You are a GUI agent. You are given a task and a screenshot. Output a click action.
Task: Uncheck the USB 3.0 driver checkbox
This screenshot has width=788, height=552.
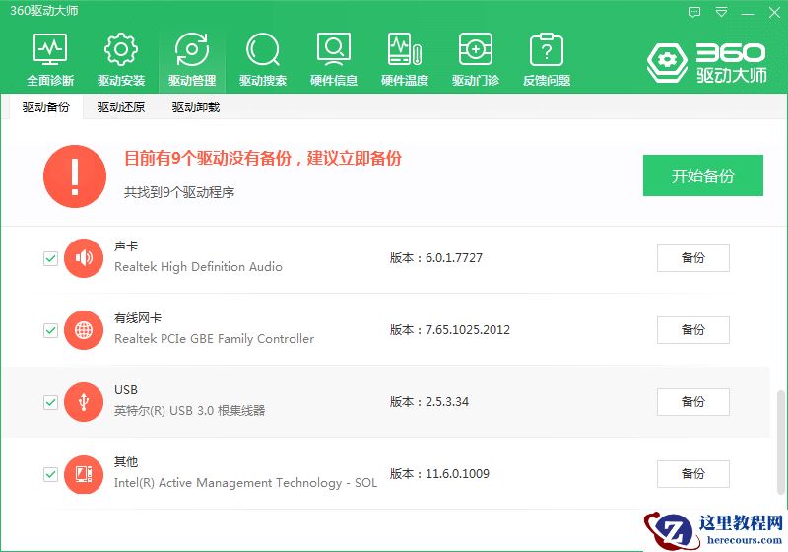pyautogui.click(x=50, y=402)
